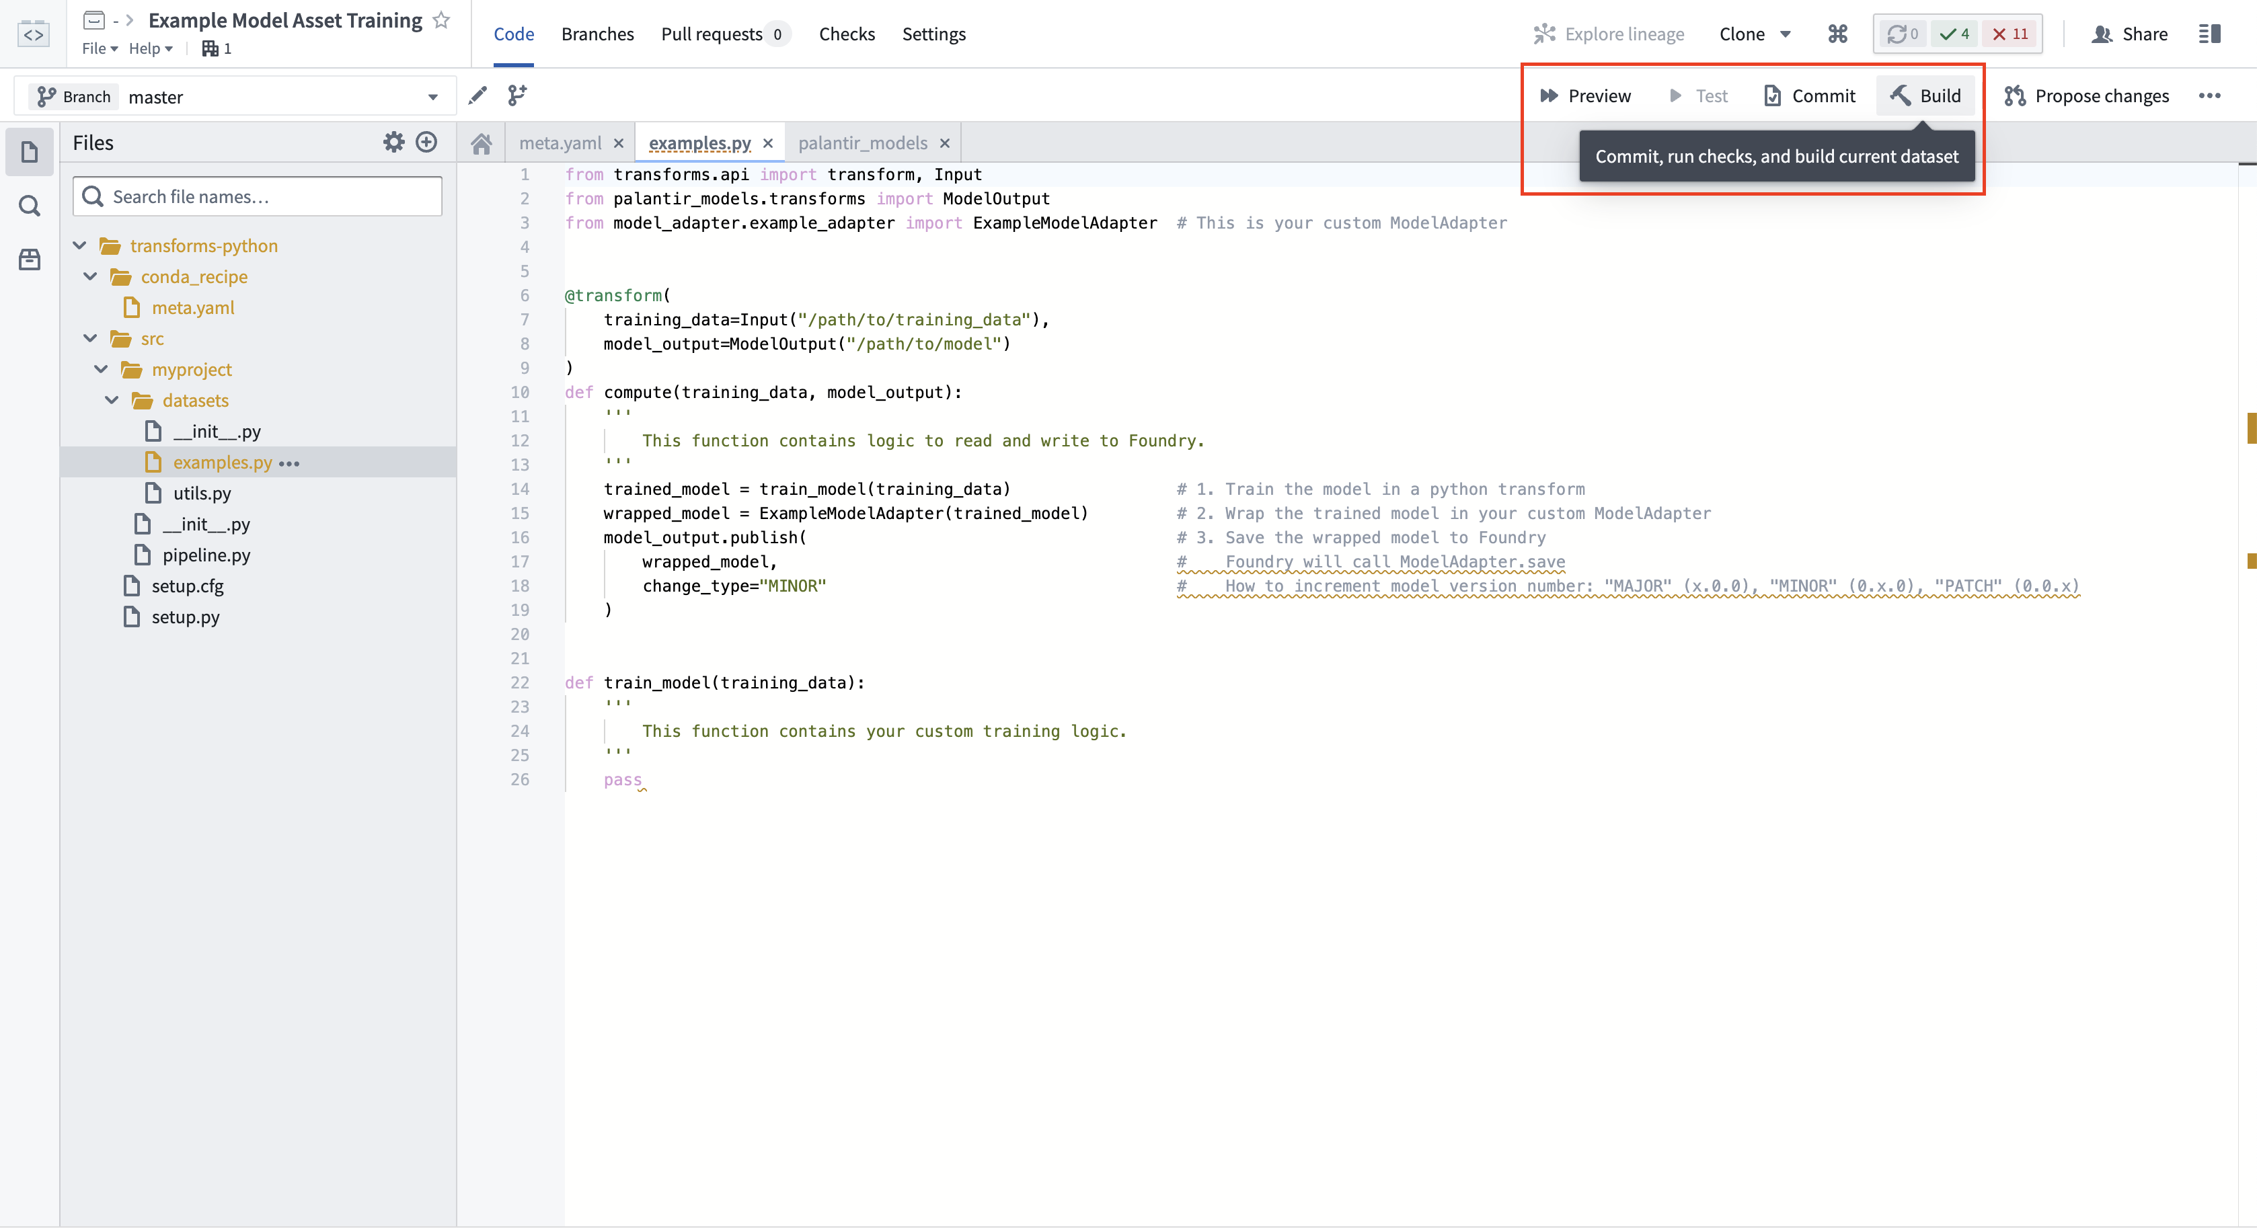Open the libraries package icon in sidebar
The image size is (2257, 1229).
click(30, 260)
